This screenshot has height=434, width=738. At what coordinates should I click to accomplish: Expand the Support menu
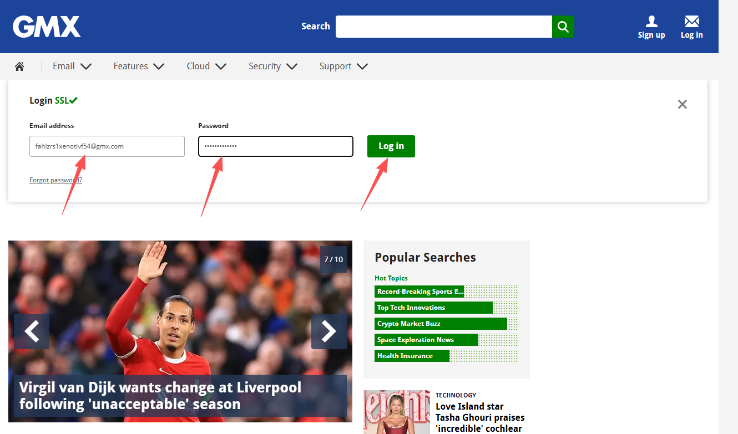pyautogui.click(x=343, y=67)
